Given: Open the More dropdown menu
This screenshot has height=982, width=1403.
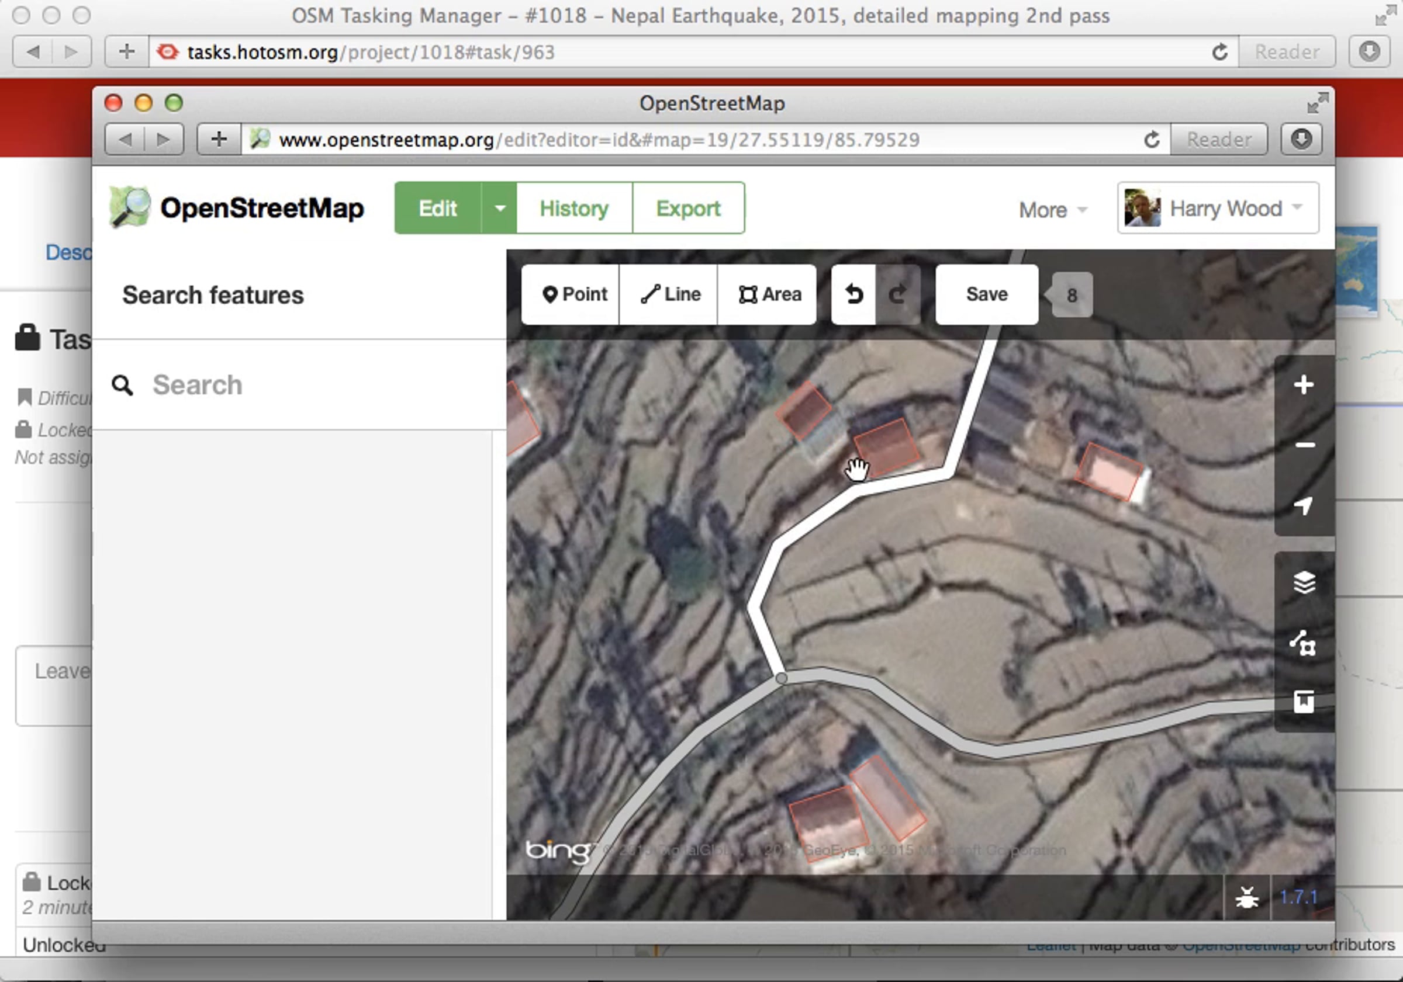Looking at the screenshot, I should tap(1052, 210).
